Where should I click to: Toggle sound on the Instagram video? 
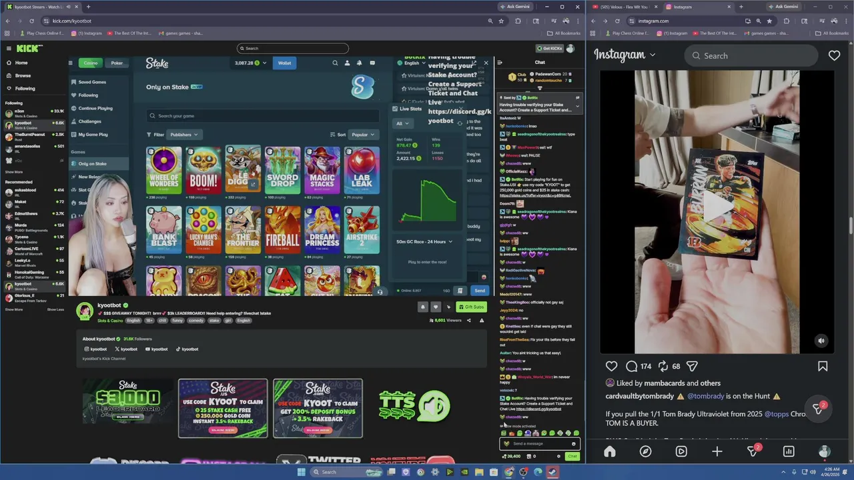click(821, 341)
